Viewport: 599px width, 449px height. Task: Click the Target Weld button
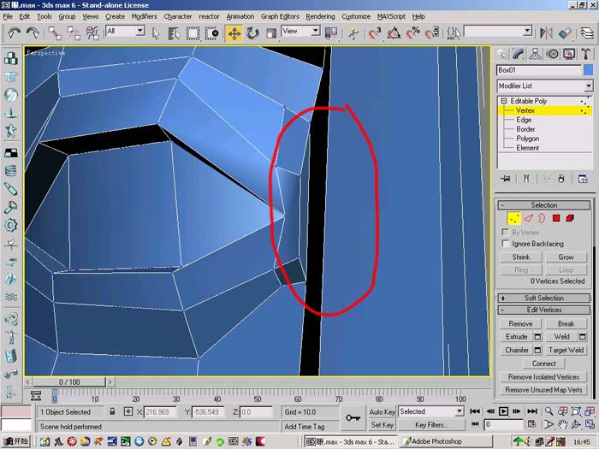(566, 350)
